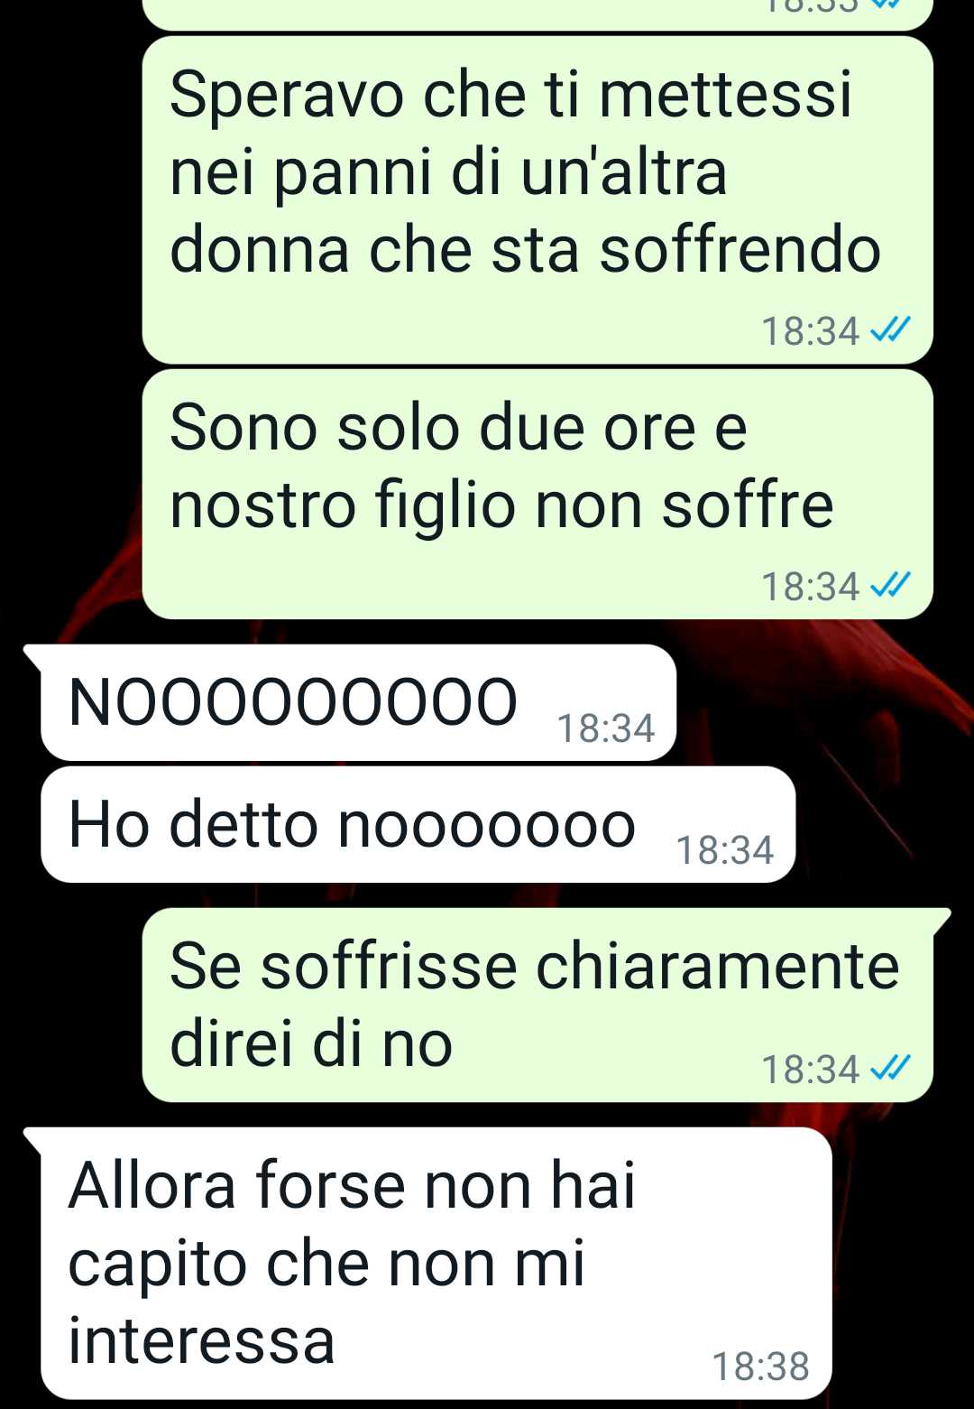Screen dimensions: 974x1409
Task: Tap blue double-check on "Speravo che ti mettessi" message
Action: pos(890,329)
